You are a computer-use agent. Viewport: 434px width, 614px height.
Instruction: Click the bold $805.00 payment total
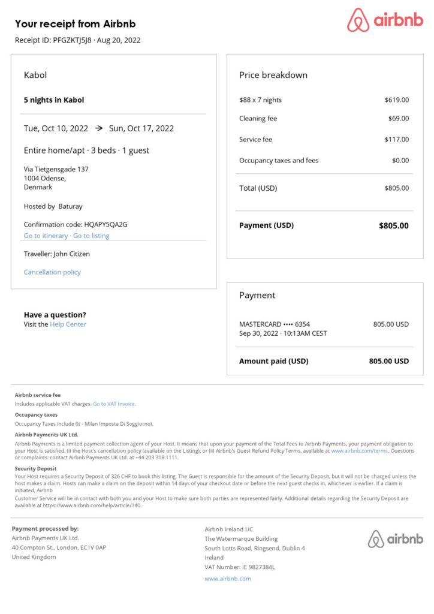393,226
